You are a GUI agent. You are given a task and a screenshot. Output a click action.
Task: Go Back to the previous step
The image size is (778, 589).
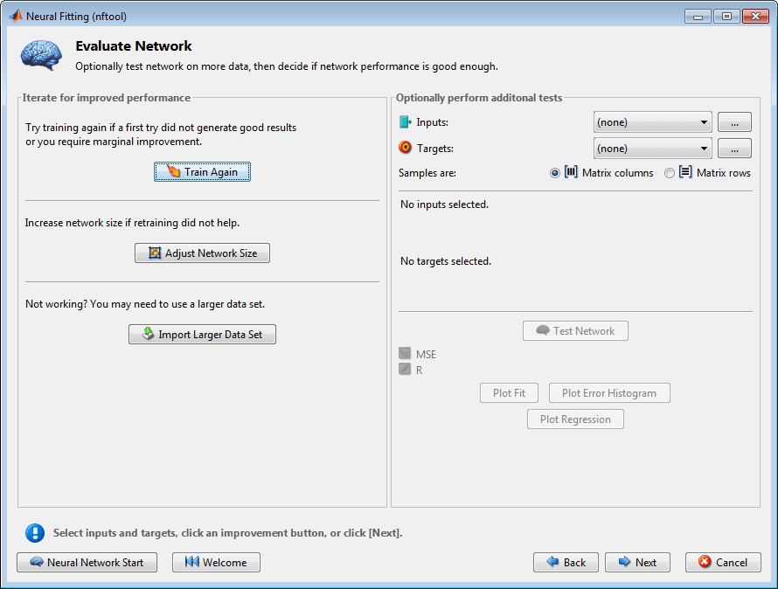click(566, 562)
